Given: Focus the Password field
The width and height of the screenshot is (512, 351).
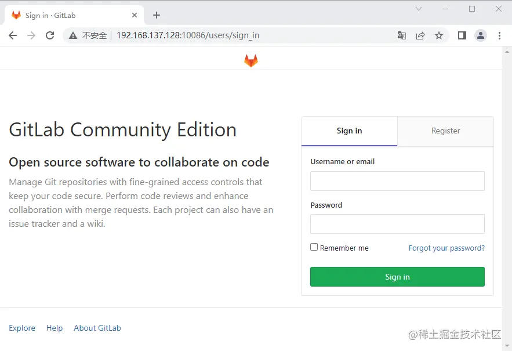Looking at the screenshot, I should tap(397, 224).
